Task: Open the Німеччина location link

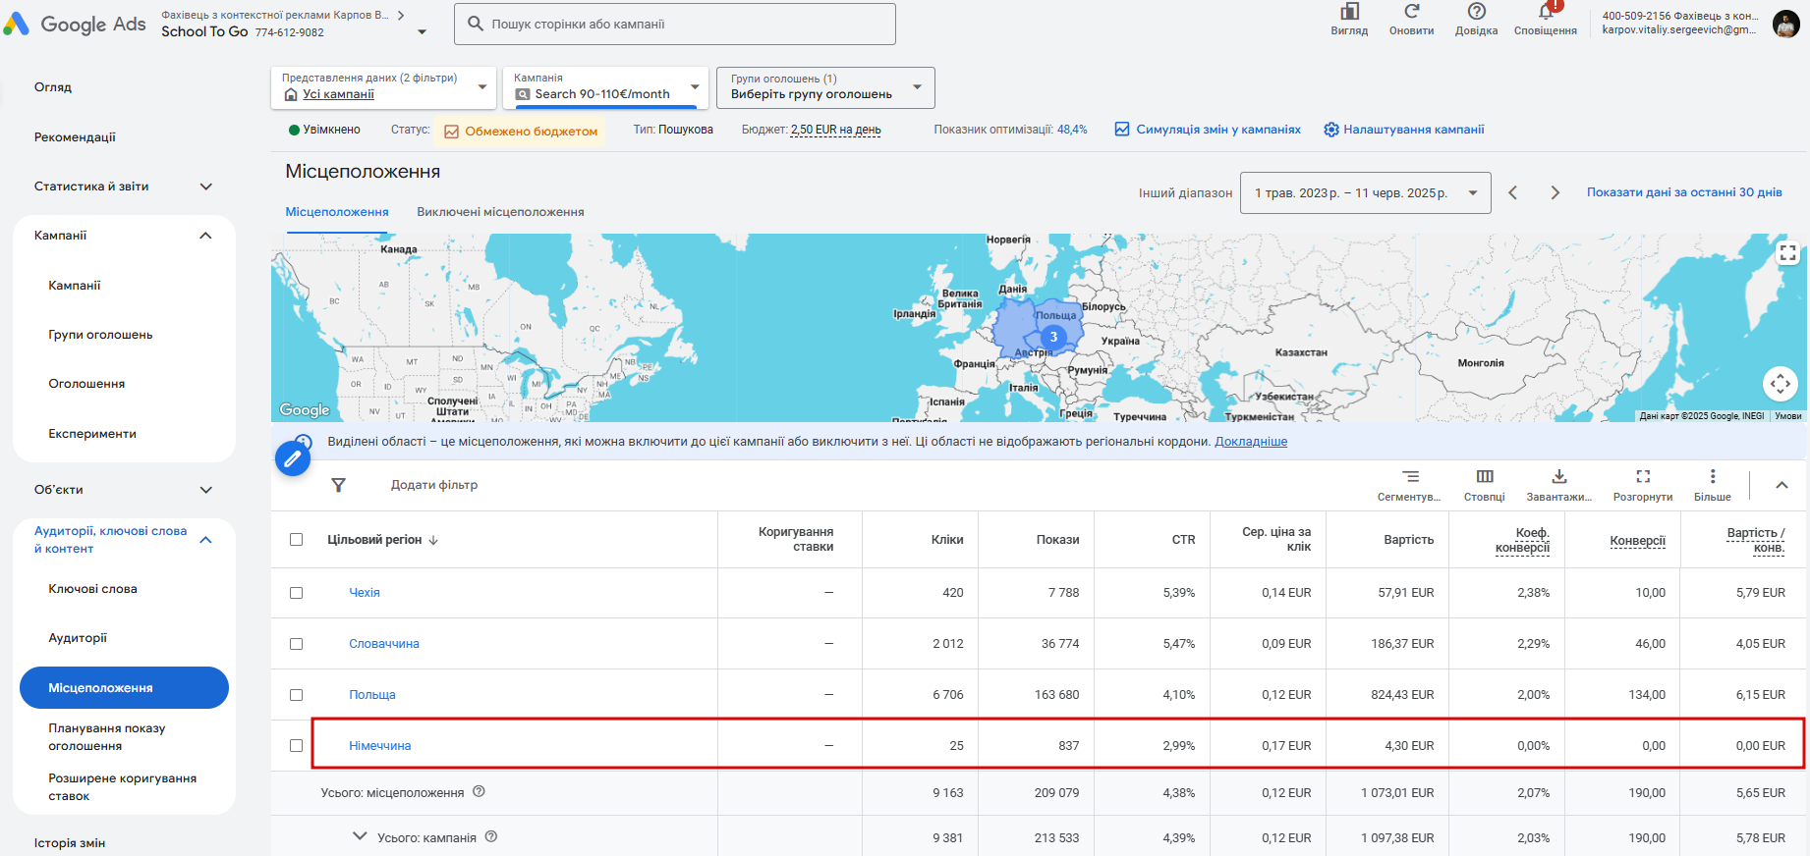Action: pos(379,746)
